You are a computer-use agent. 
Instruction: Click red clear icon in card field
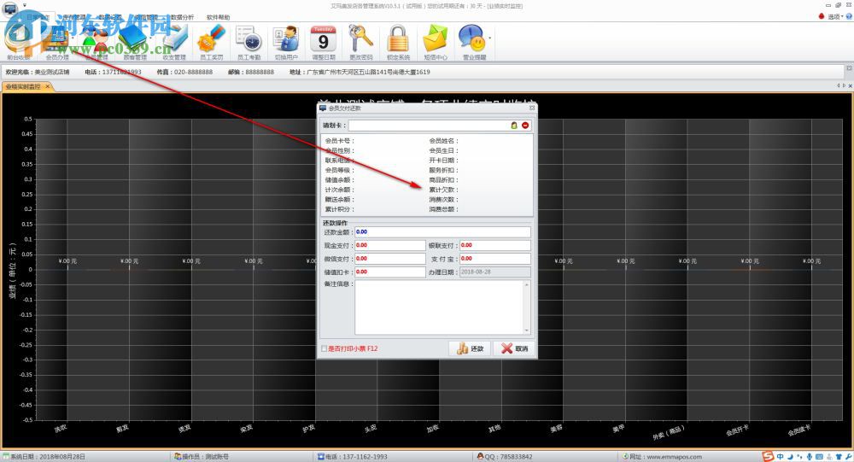pyautogui.click(x=525, y=126)
